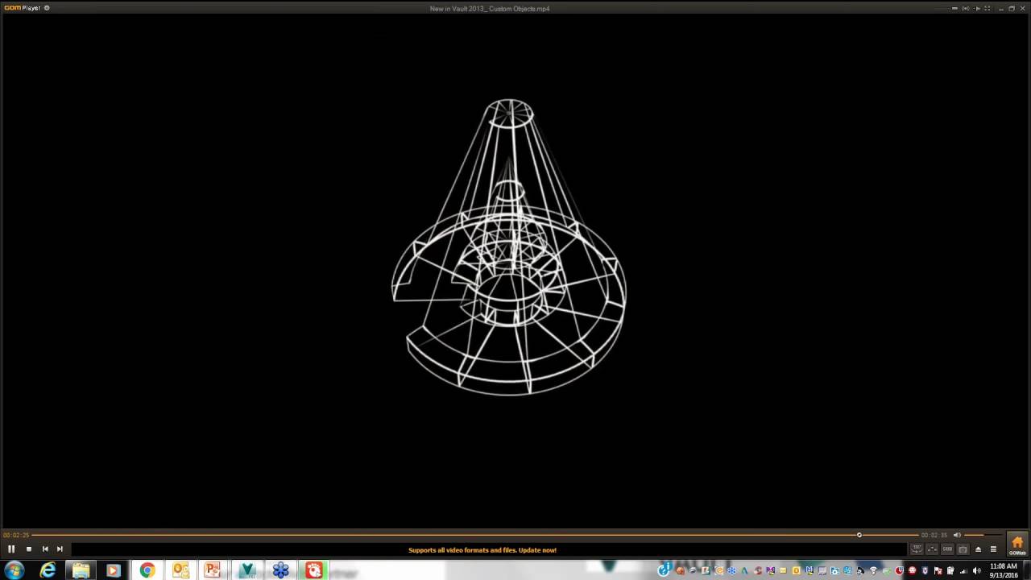Open the playlist menu icon
The height and width of the screenshot is (580, 1031).
tap(993, 549)
